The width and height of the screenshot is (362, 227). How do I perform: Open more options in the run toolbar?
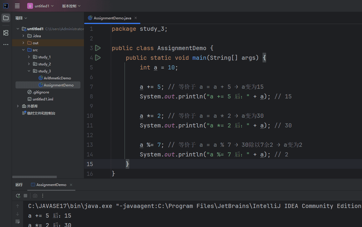43,196
